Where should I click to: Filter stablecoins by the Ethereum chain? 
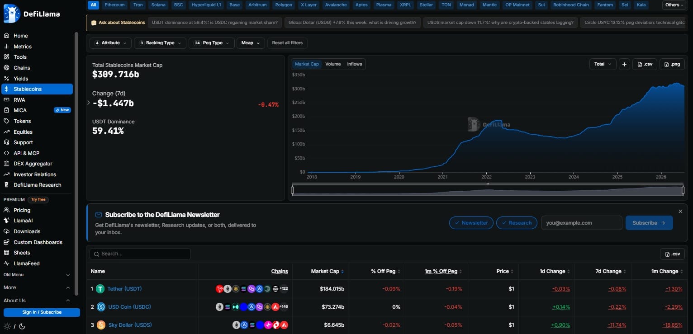pyautogui.click(x=114, y=5)
